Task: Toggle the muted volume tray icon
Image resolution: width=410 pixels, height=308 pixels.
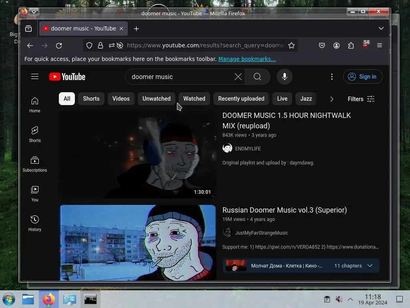Action: point(339,299)
